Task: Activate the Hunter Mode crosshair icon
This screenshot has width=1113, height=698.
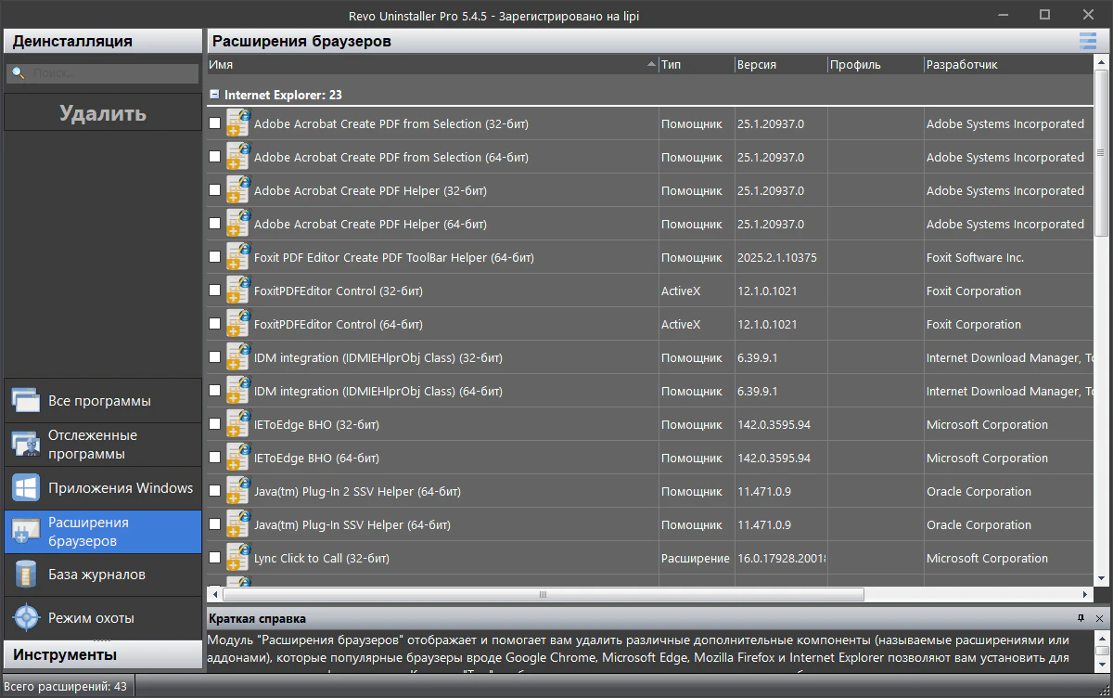Action: (25, 617)
